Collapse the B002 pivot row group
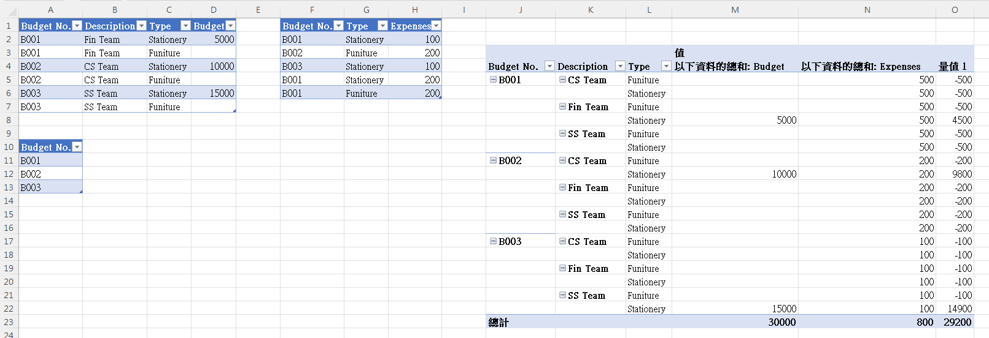989x338 pixels. pyautogui.click(x=493, y=160)
